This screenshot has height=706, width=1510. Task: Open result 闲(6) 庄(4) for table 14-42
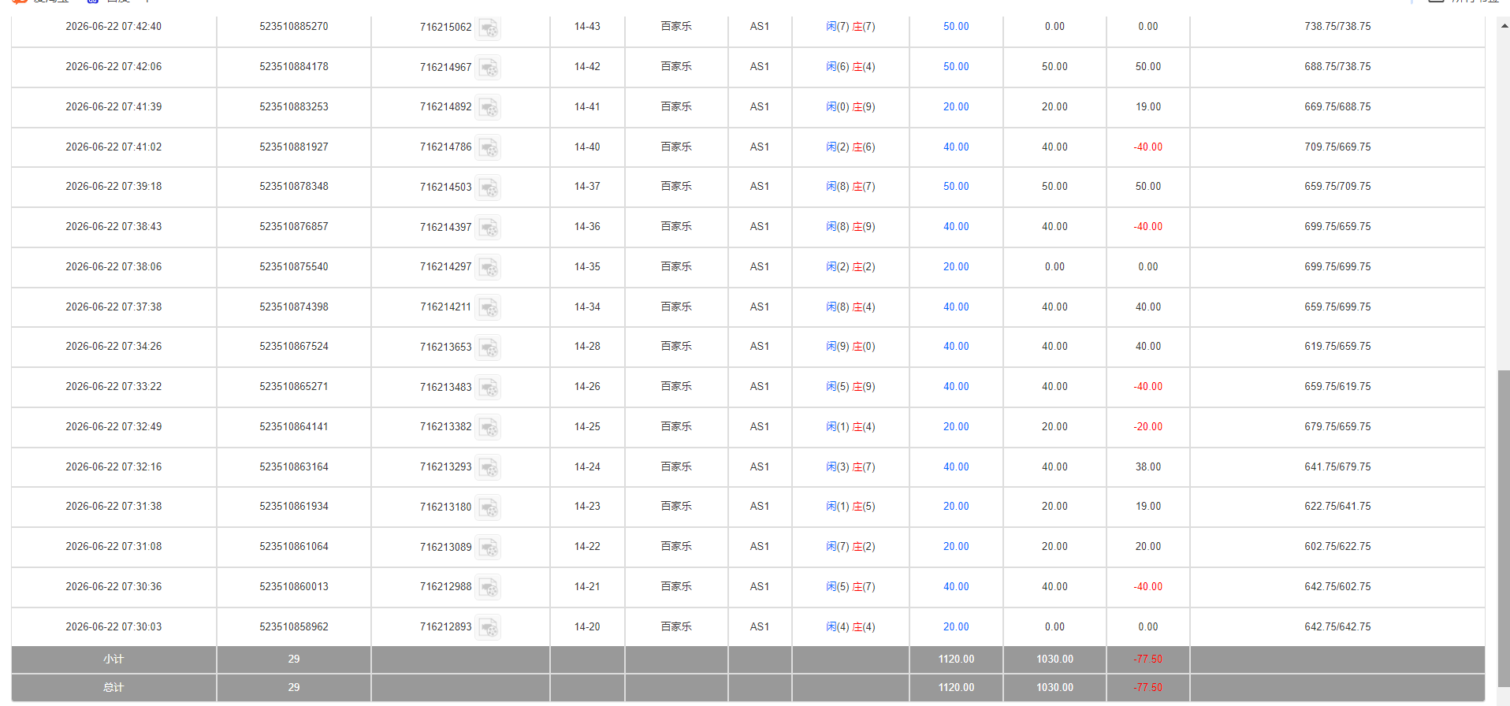click(850, 67)
